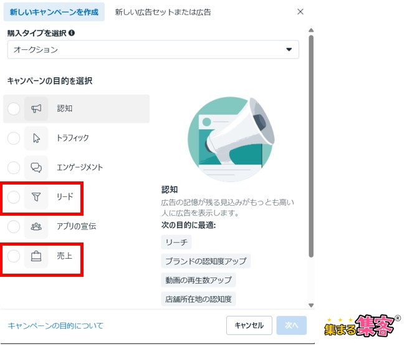Click the キャンペーンの目的を選択 heading
The image size is (407, 346).
[50, 80]
